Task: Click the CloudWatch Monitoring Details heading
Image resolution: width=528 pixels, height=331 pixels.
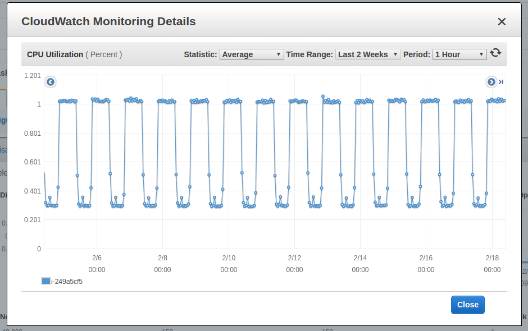Action: tap(108, 21)
